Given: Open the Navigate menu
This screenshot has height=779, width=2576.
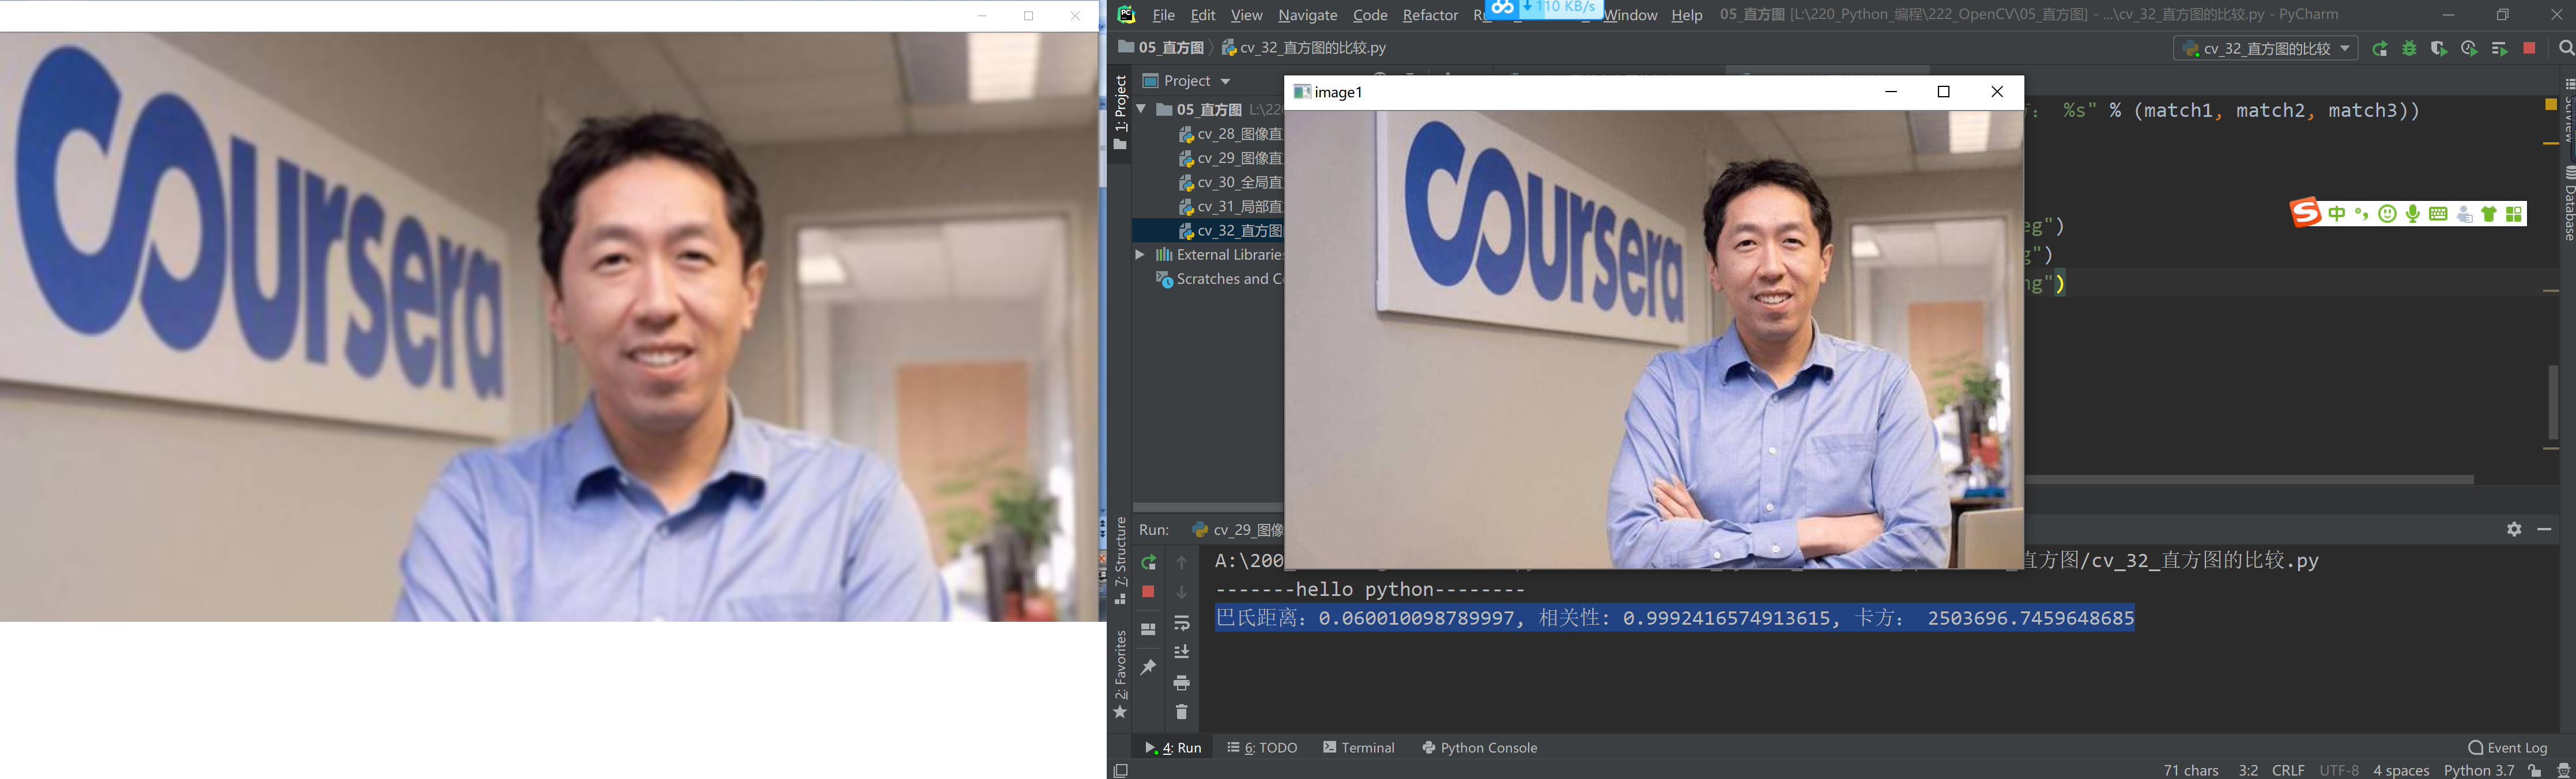Looking at the screenshot, I should click(1307, 15).
